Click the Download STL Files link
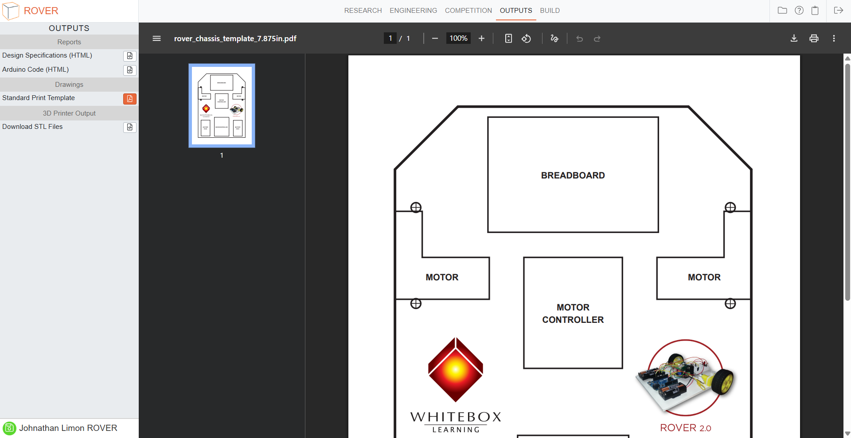 pyautogui.click(x=32, y=127)
